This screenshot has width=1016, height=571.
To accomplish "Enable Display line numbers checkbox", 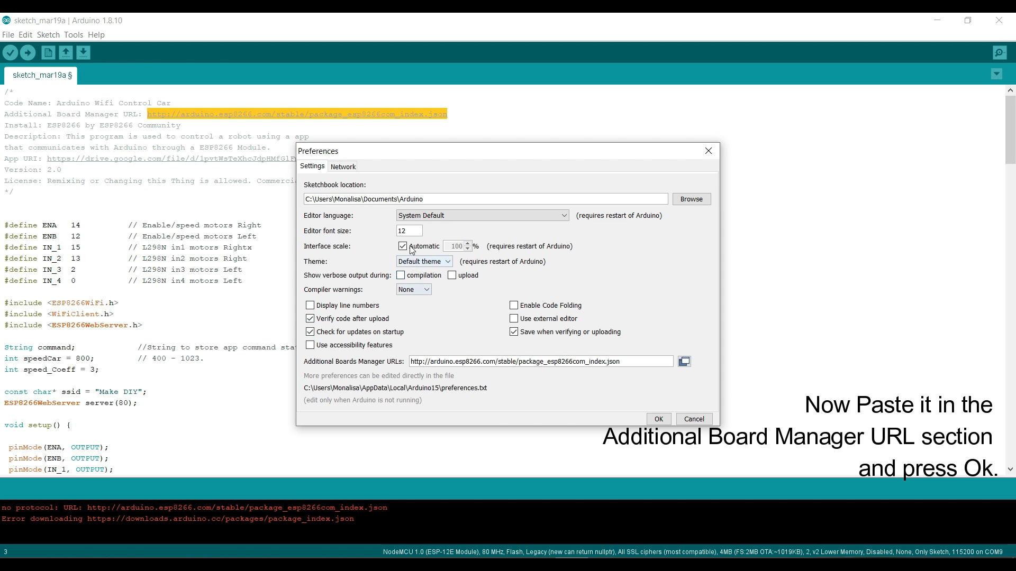I will tap(310, 306).
